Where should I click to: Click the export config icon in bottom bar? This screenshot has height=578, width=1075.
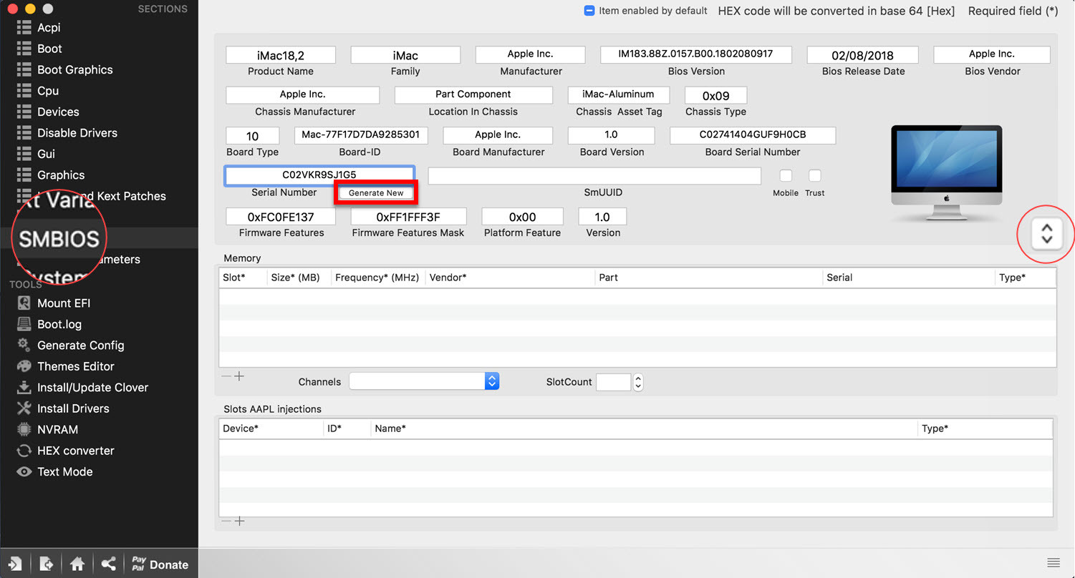(46, 564)
